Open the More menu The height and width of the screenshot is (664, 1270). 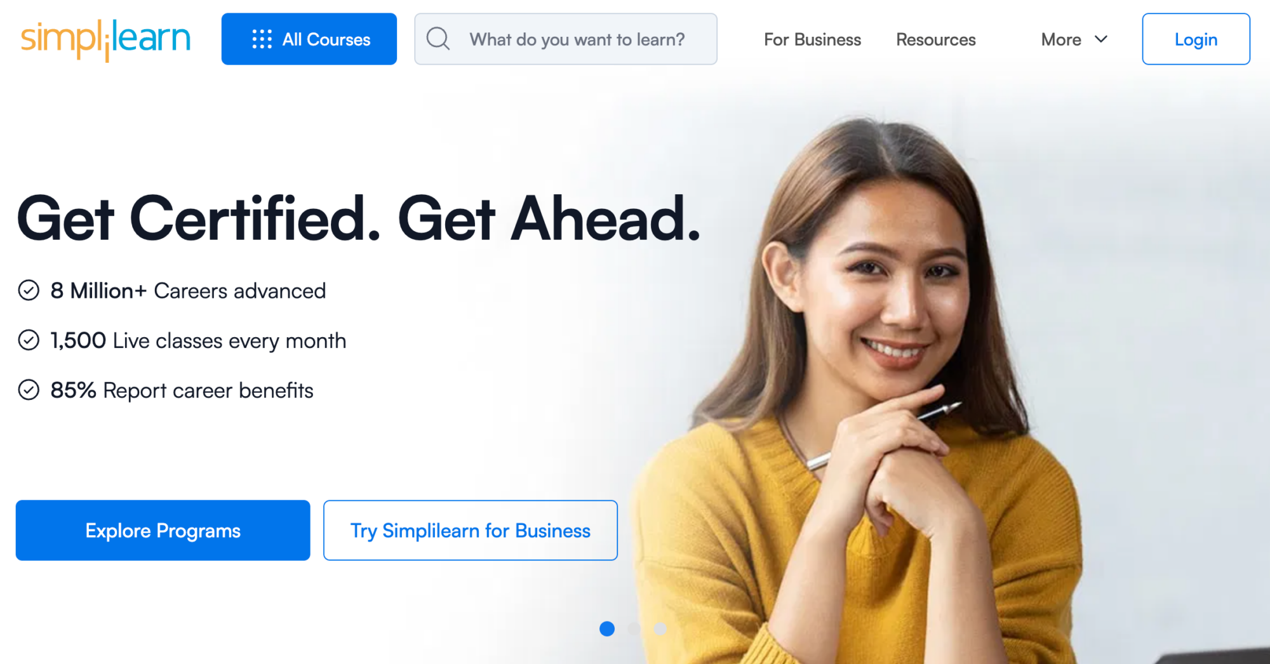[1074, 39]
